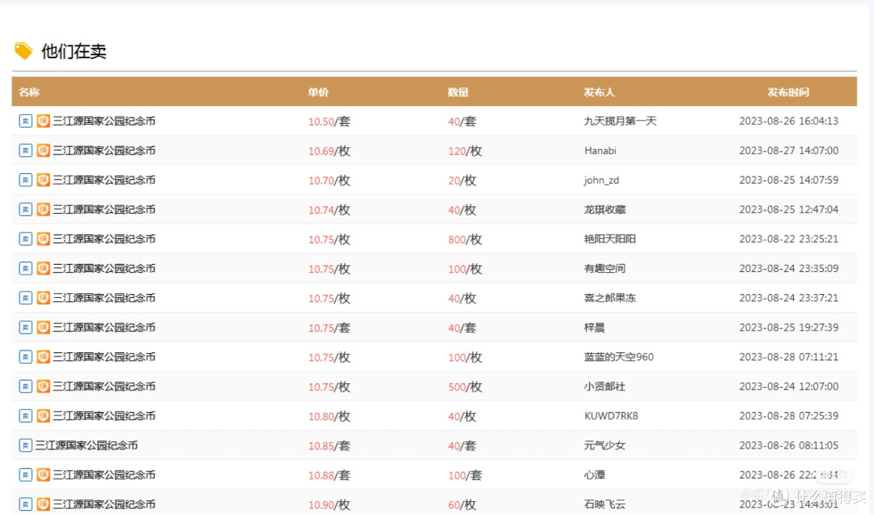The height and width of the screenshot is (515, 874).
Task: Click publisher name Hanabi
Action: pos(600,151)
